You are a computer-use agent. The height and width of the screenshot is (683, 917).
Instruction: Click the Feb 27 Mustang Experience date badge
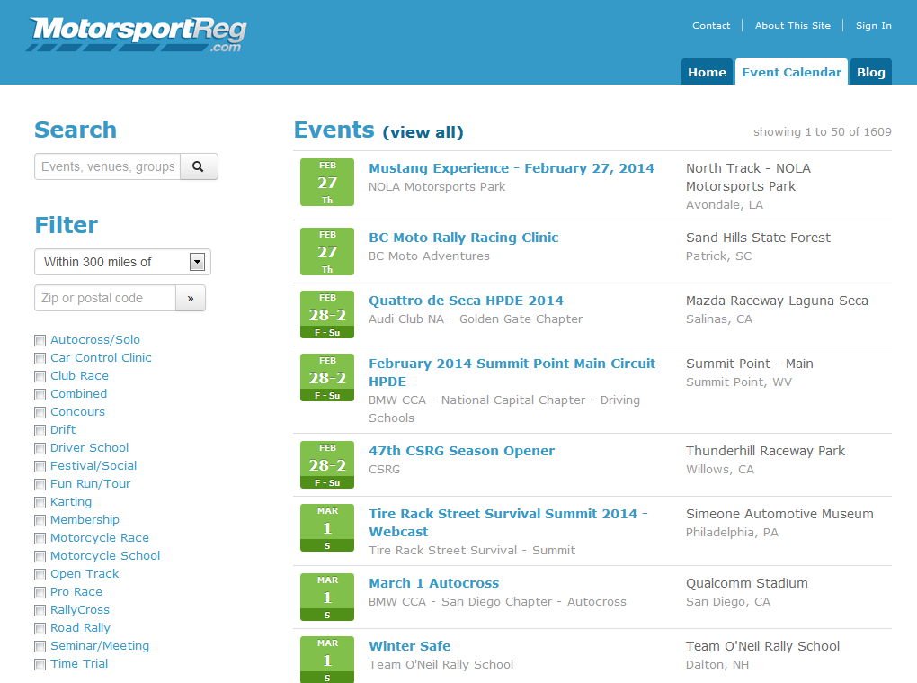pyautogui.click(x=327, y=182)
